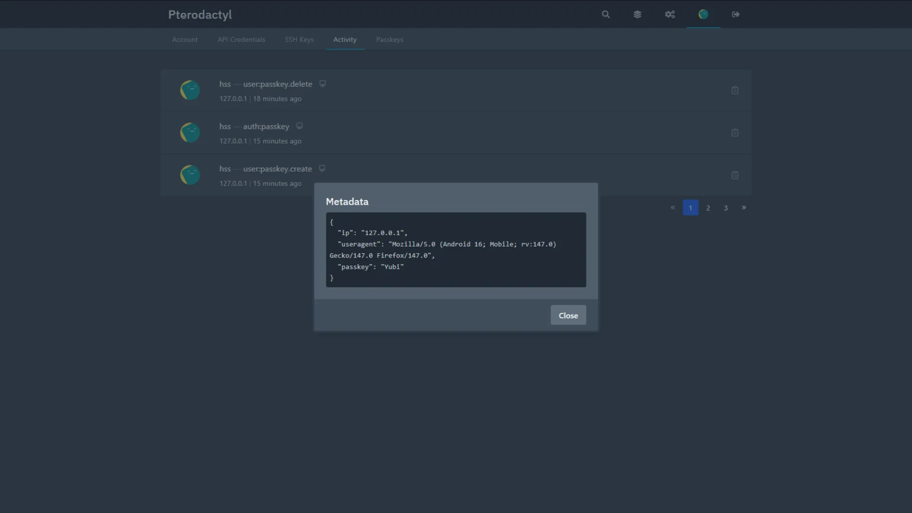
Task: Close the Metadata dialog
Action: 568,315
